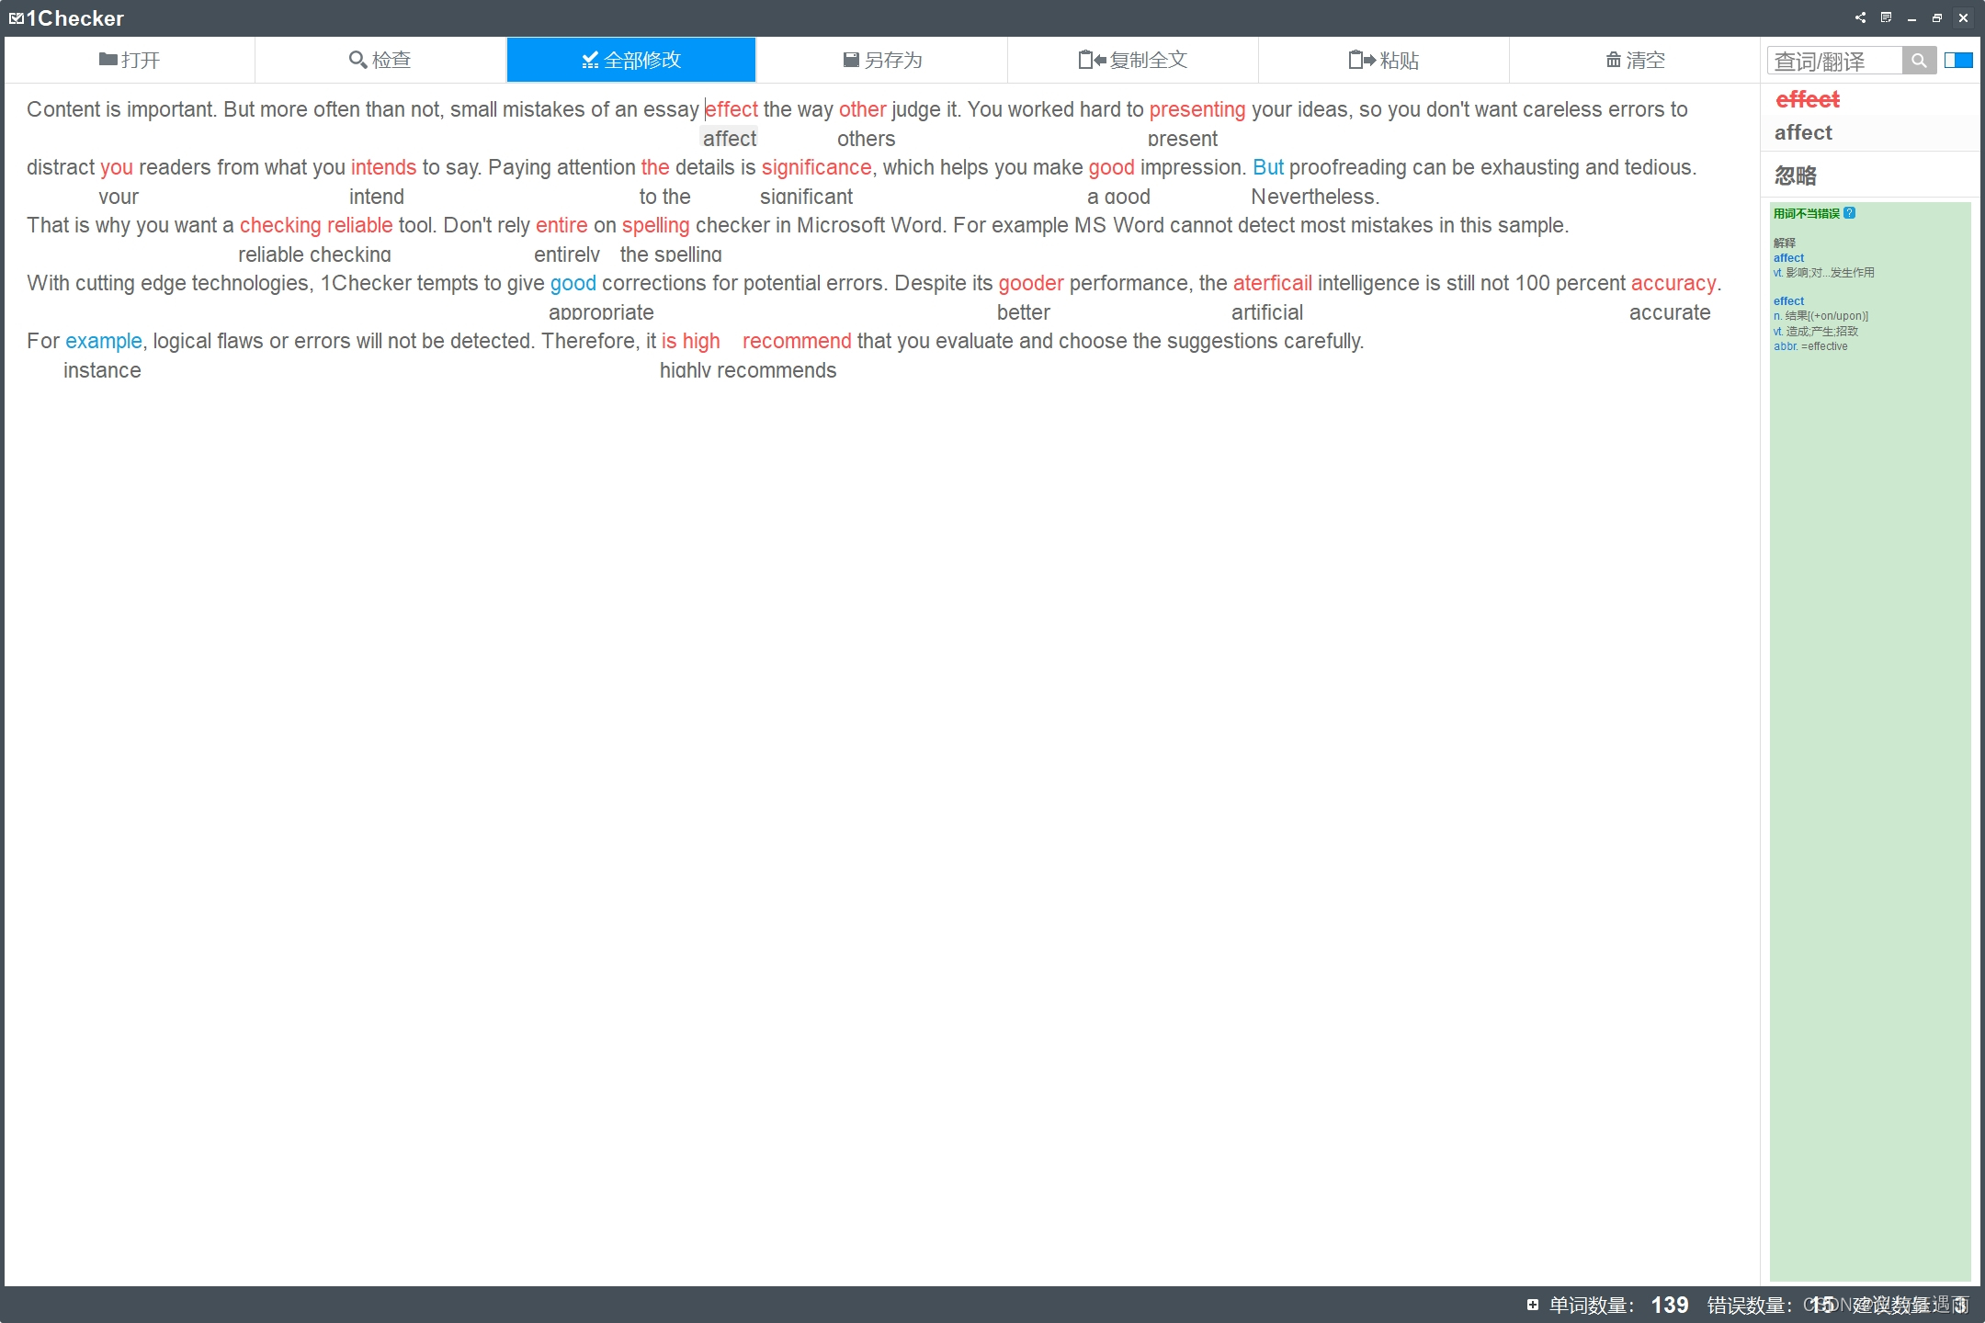This screenshot has width=1985, height=1323.
Task: Click the 检查 check button
Action: pos(380,61)
